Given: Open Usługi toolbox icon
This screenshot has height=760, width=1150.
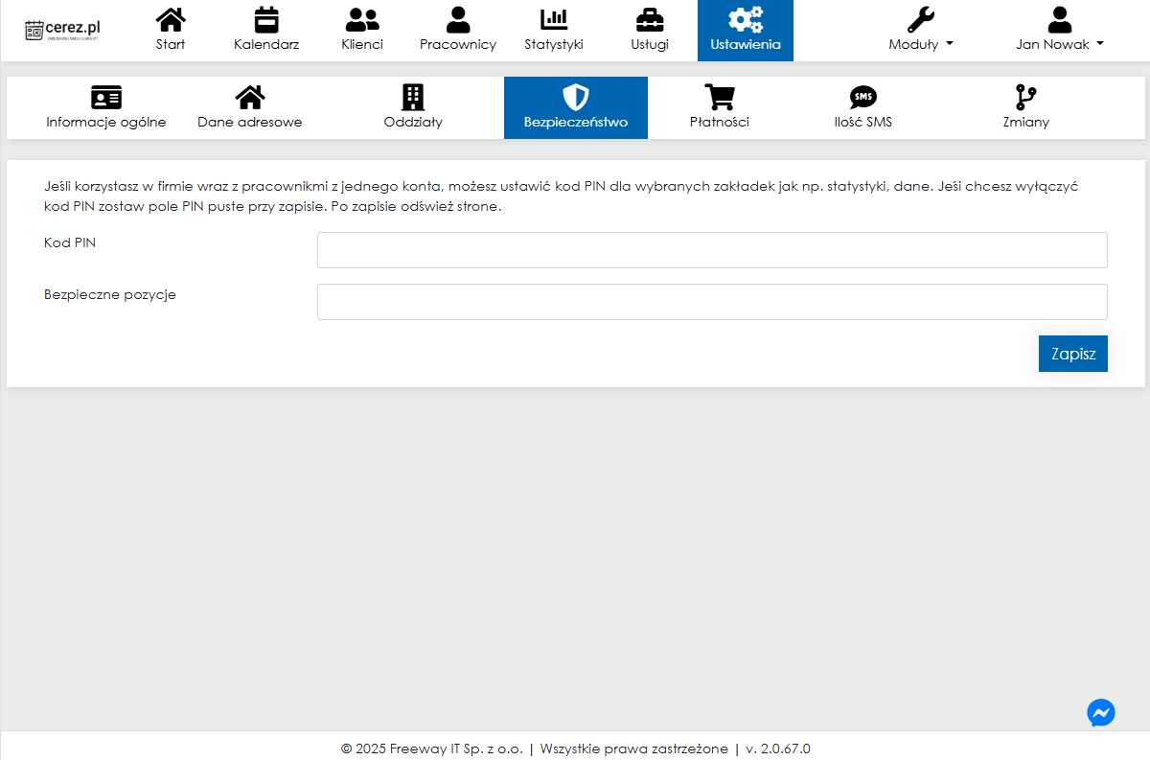Looking at the screenshot, I should (650, 20).
